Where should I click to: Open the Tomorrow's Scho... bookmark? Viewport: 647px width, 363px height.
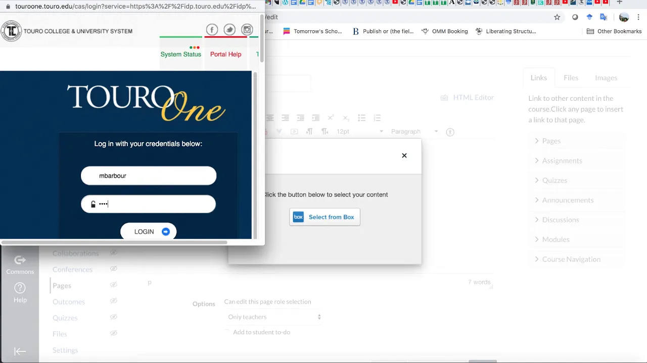[x=312, y=31]
